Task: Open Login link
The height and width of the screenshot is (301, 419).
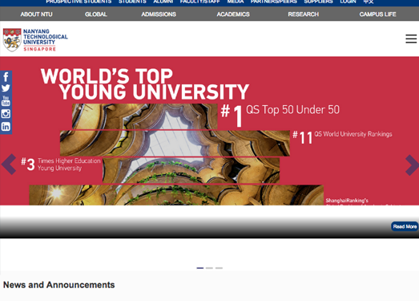Action: pos(348,2)
